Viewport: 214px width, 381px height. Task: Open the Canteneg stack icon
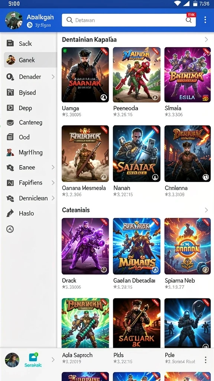pos(10,122)
